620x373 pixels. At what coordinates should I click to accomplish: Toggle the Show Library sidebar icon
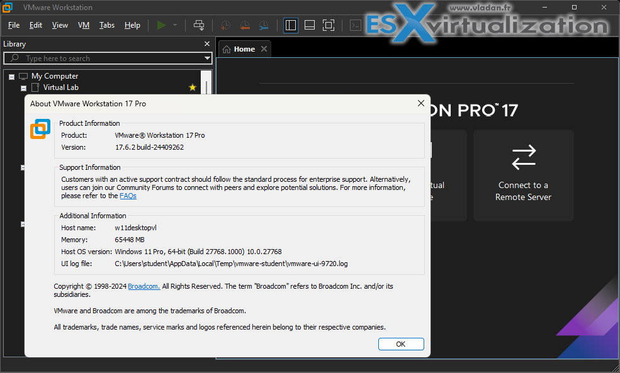291,25
